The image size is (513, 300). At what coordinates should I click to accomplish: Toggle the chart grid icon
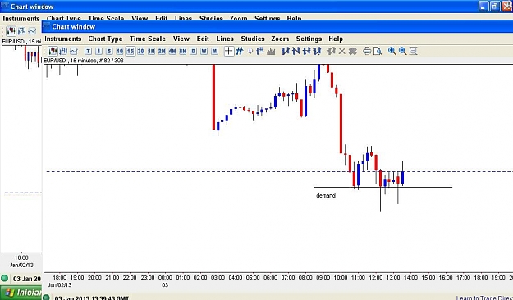click(x=240, y=51)
